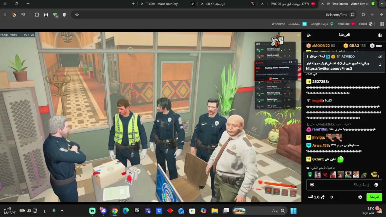
Task: Click the 1.6 channel points counter
Action: [x=316, y=197]
